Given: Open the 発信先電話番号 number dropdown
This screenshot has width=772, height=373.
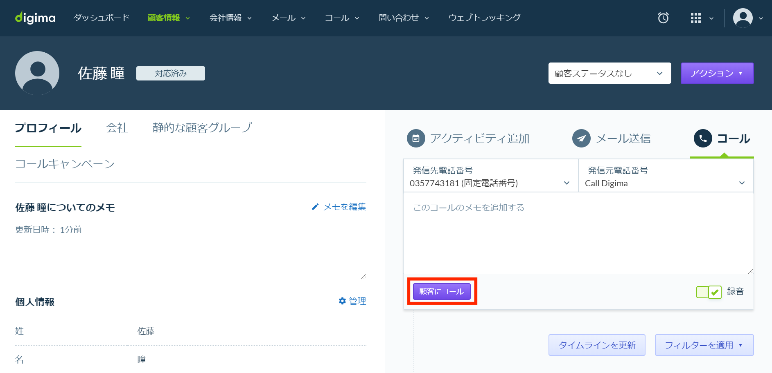Looking at the screenshot, I should (567, 183).
